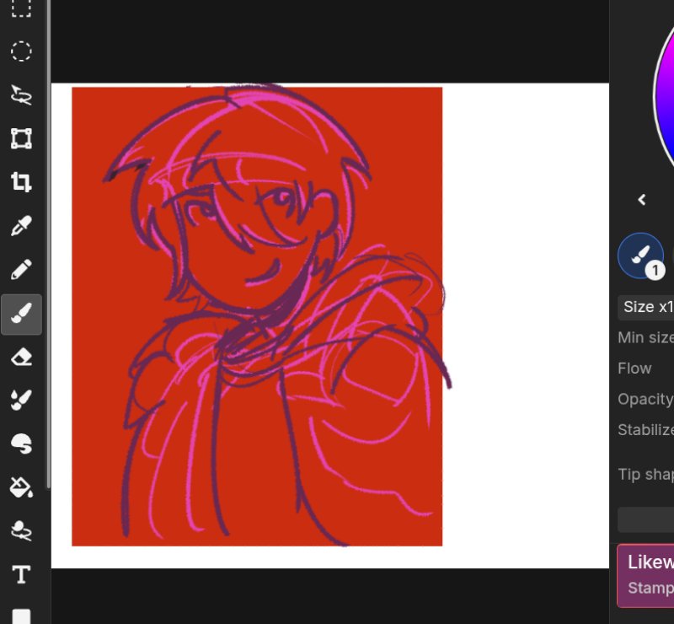Click the Tip shape label
The height and width of the screenshot is (624, 674).
click(645, 475)
